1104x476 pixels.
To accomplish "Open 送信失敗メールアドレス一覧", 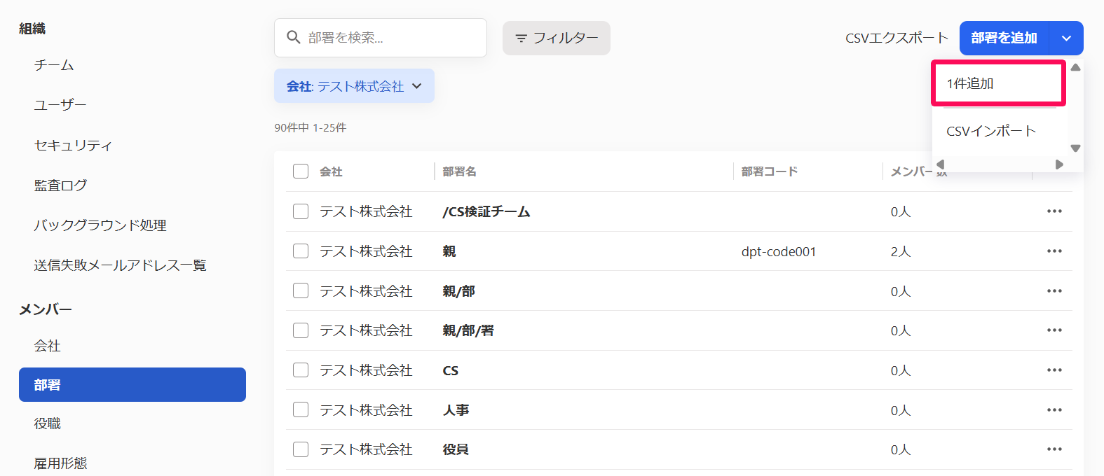I will pyautogui.click(x=120, y=265).
